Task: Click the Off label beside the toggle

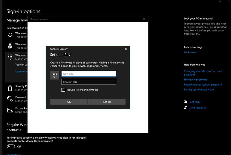Action: [x=19, y=146]
